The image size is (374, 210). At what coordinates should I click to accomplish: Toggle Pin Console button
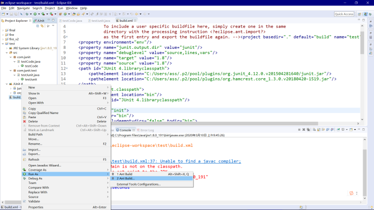point(338,130)
